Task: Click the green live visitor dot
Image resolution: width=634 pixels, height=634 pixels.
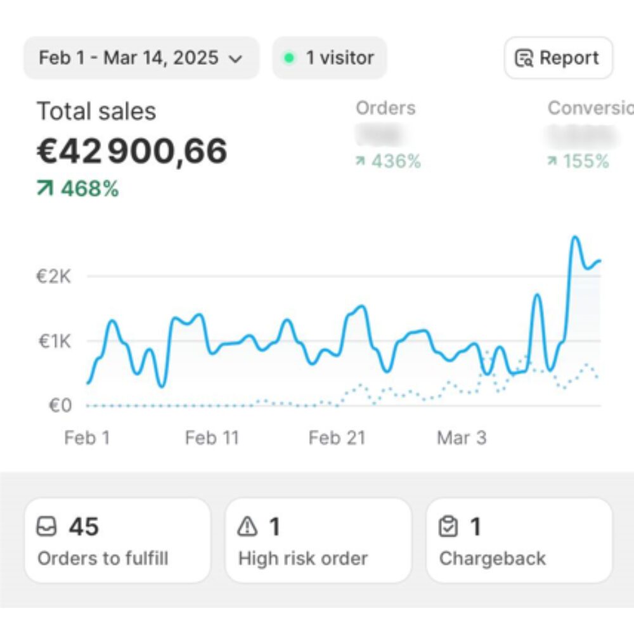Action: tap(289, 58)
